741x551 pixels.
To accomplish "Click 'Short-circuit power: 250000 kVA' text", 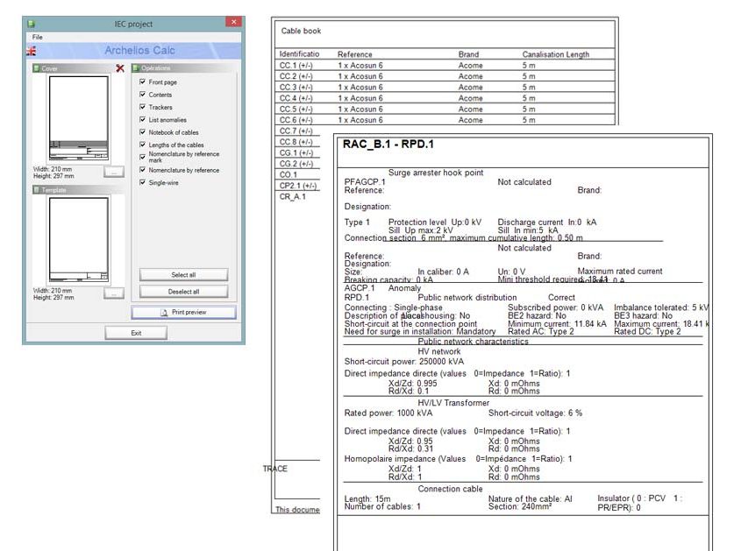I will coord(404,362).
